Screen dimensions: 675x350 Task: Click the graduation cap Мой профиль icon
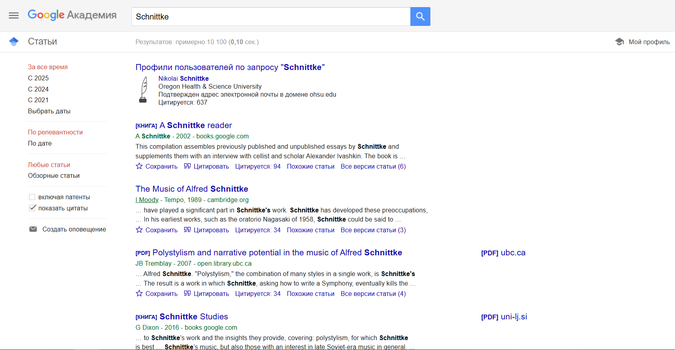tap(619, 42)
